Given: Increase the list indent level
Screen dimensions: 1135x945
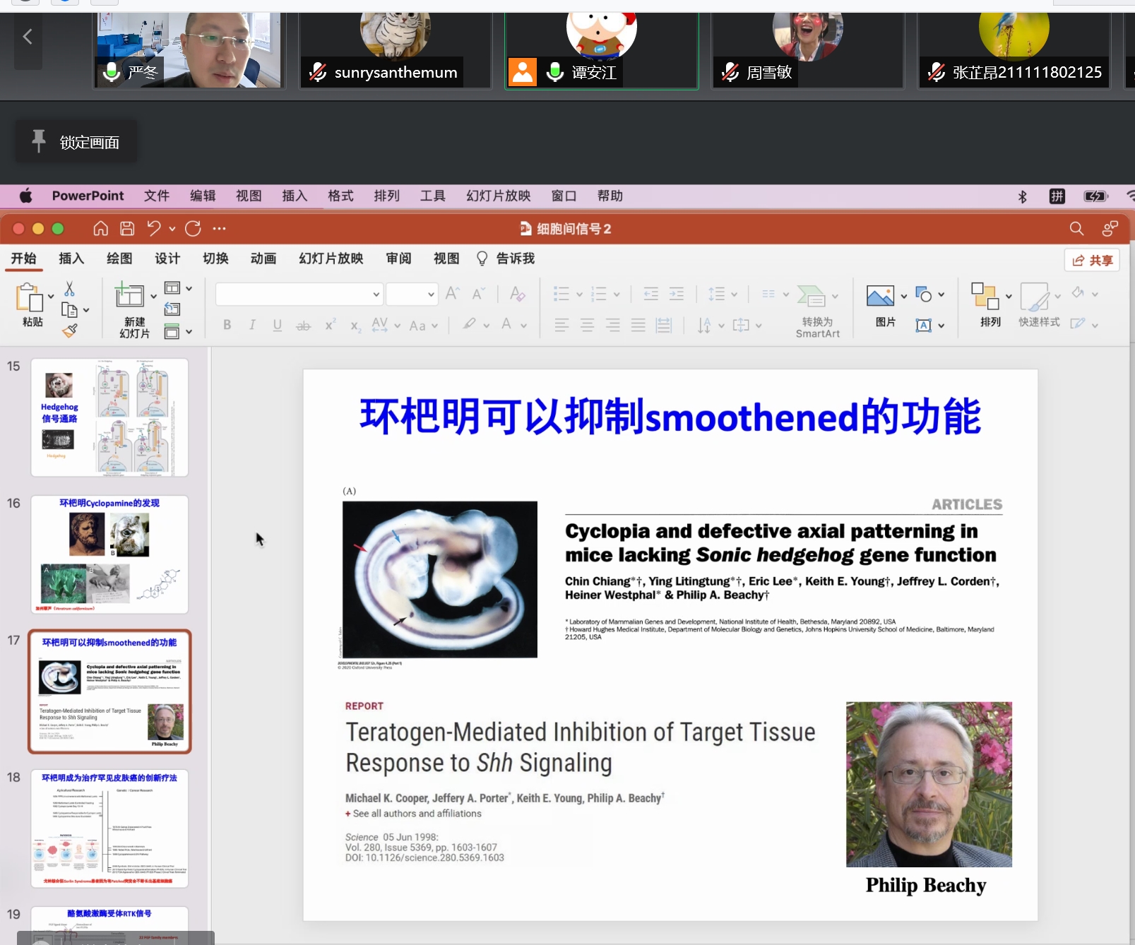Looking at the screenshot, I should pyautogui.click(x=677, y=294).
